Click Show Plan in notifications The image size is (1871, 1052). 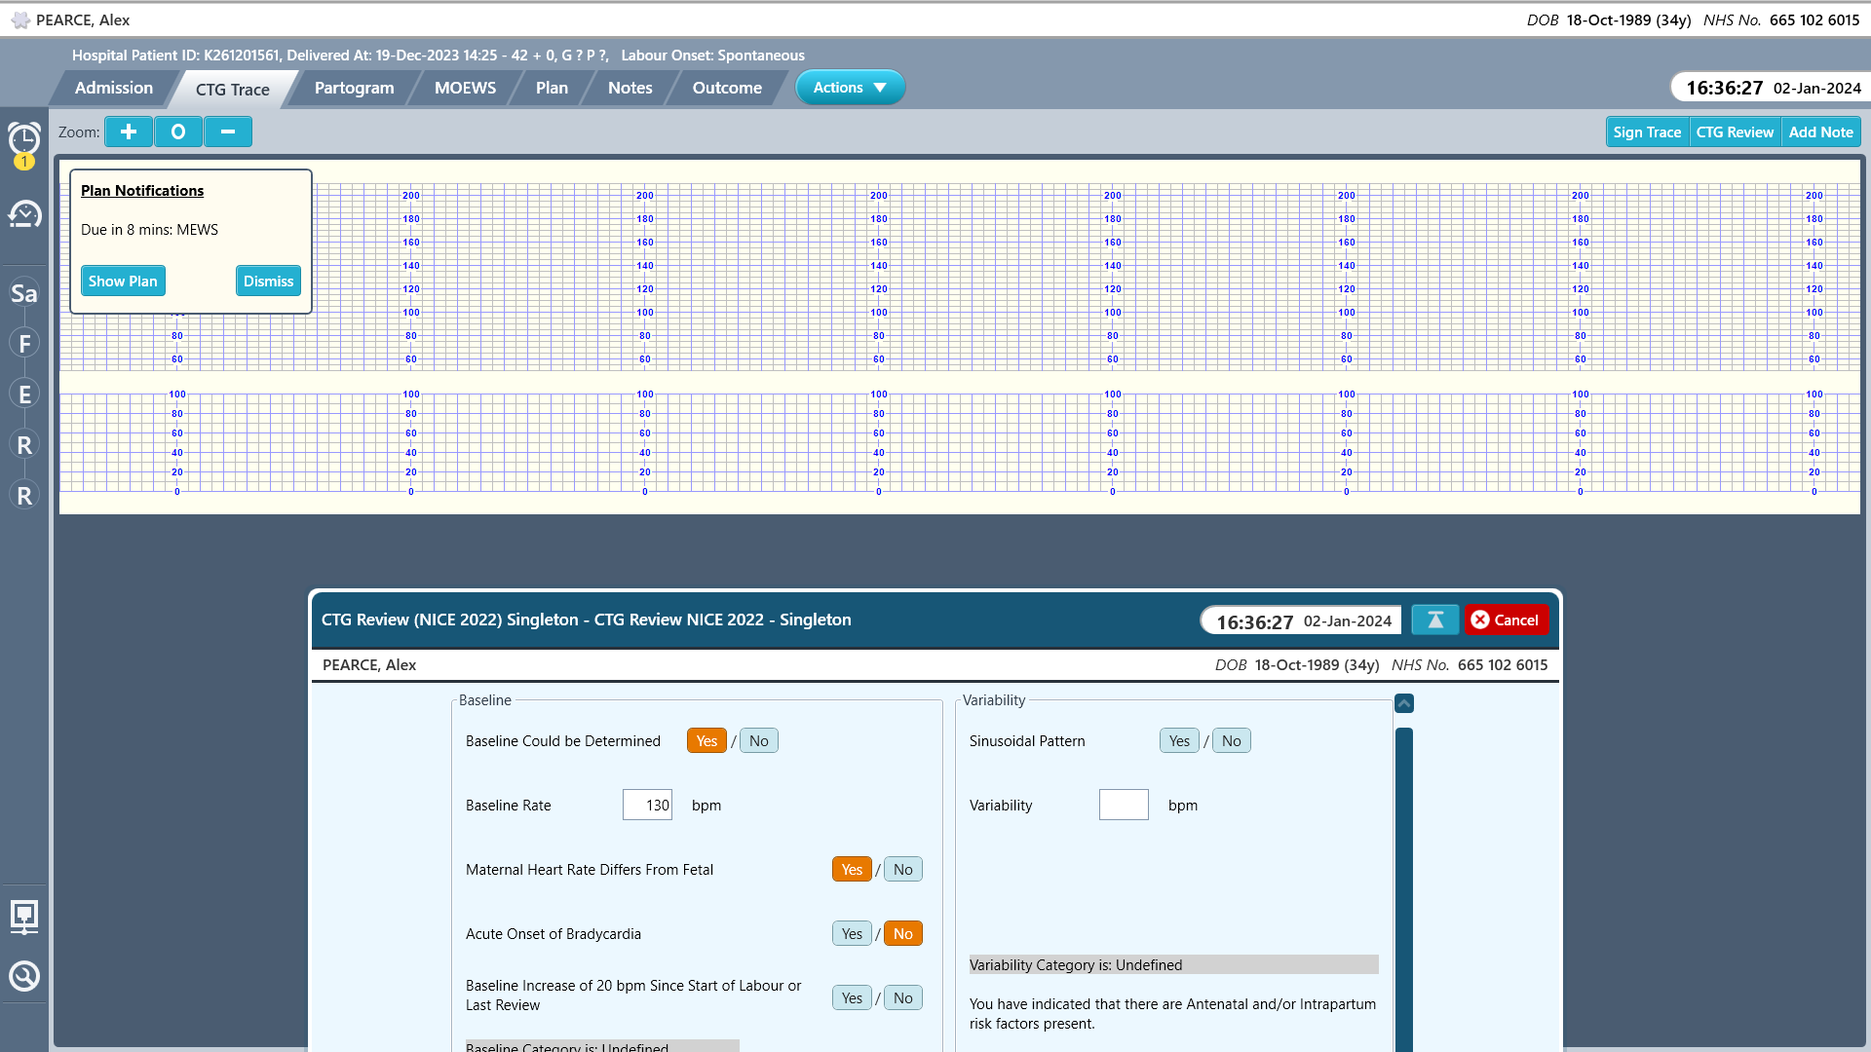123,282
